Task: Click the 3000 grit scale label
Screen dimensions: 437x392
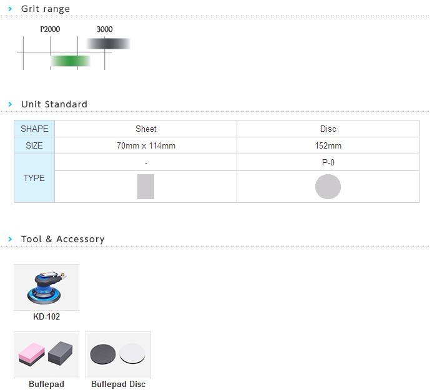Action: pyautogui.click(x=104, y=29)
